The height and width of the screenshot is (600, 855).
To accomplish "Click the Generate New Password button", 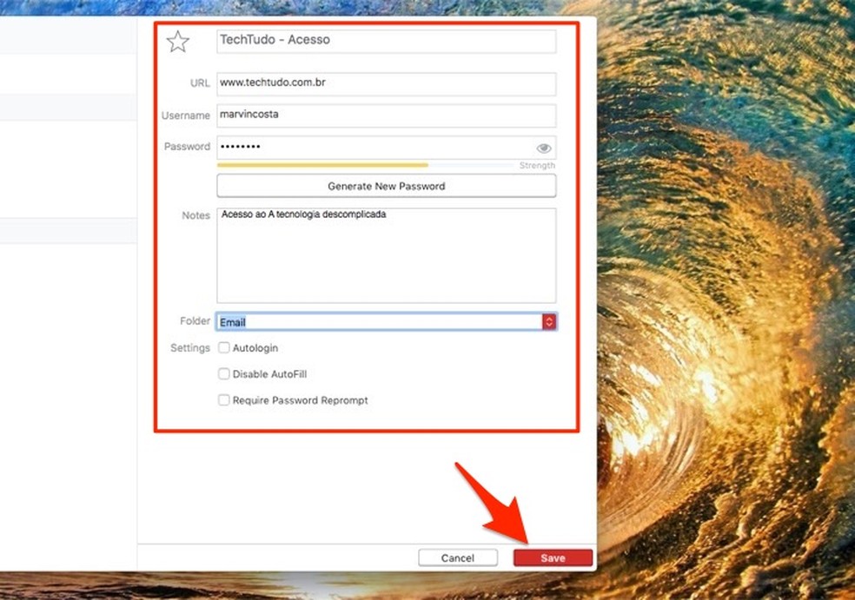I will [x=386, y=186].
